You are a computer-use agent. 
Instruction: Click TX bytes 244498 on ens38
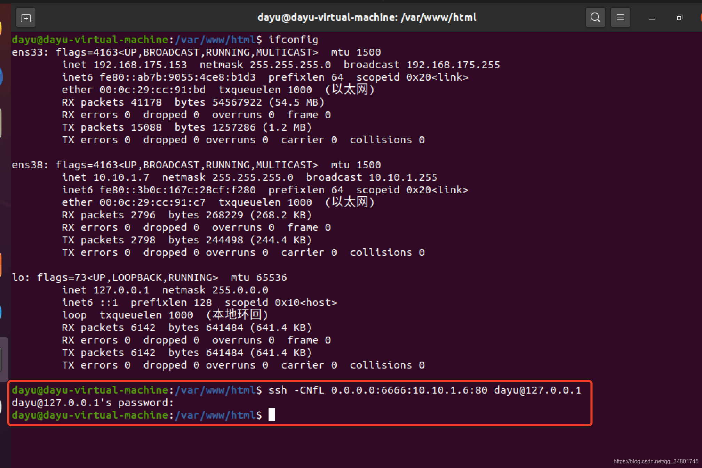click(x=224, y=240)
